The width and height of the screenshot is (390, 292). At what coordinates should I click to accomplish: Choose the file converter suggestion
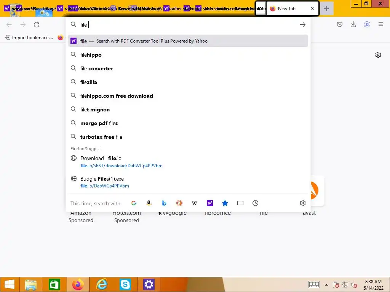point(188,68)
